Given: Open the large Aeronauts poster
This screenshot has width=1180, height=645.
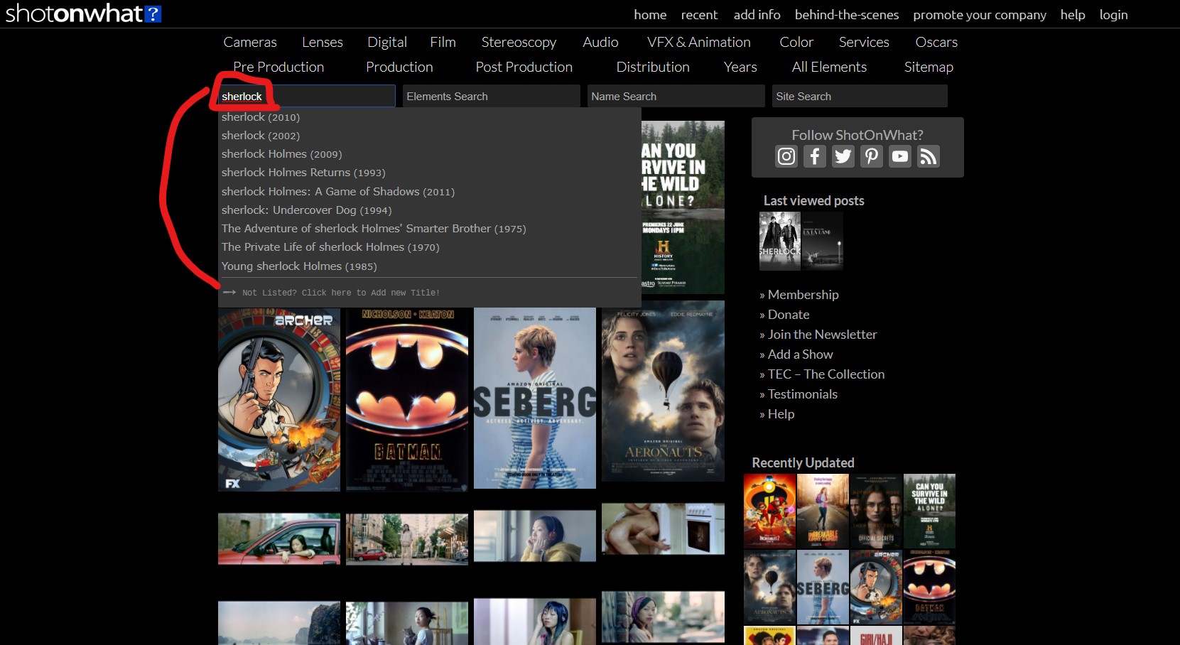Looking at the screenshot, I should click(663, 392).
